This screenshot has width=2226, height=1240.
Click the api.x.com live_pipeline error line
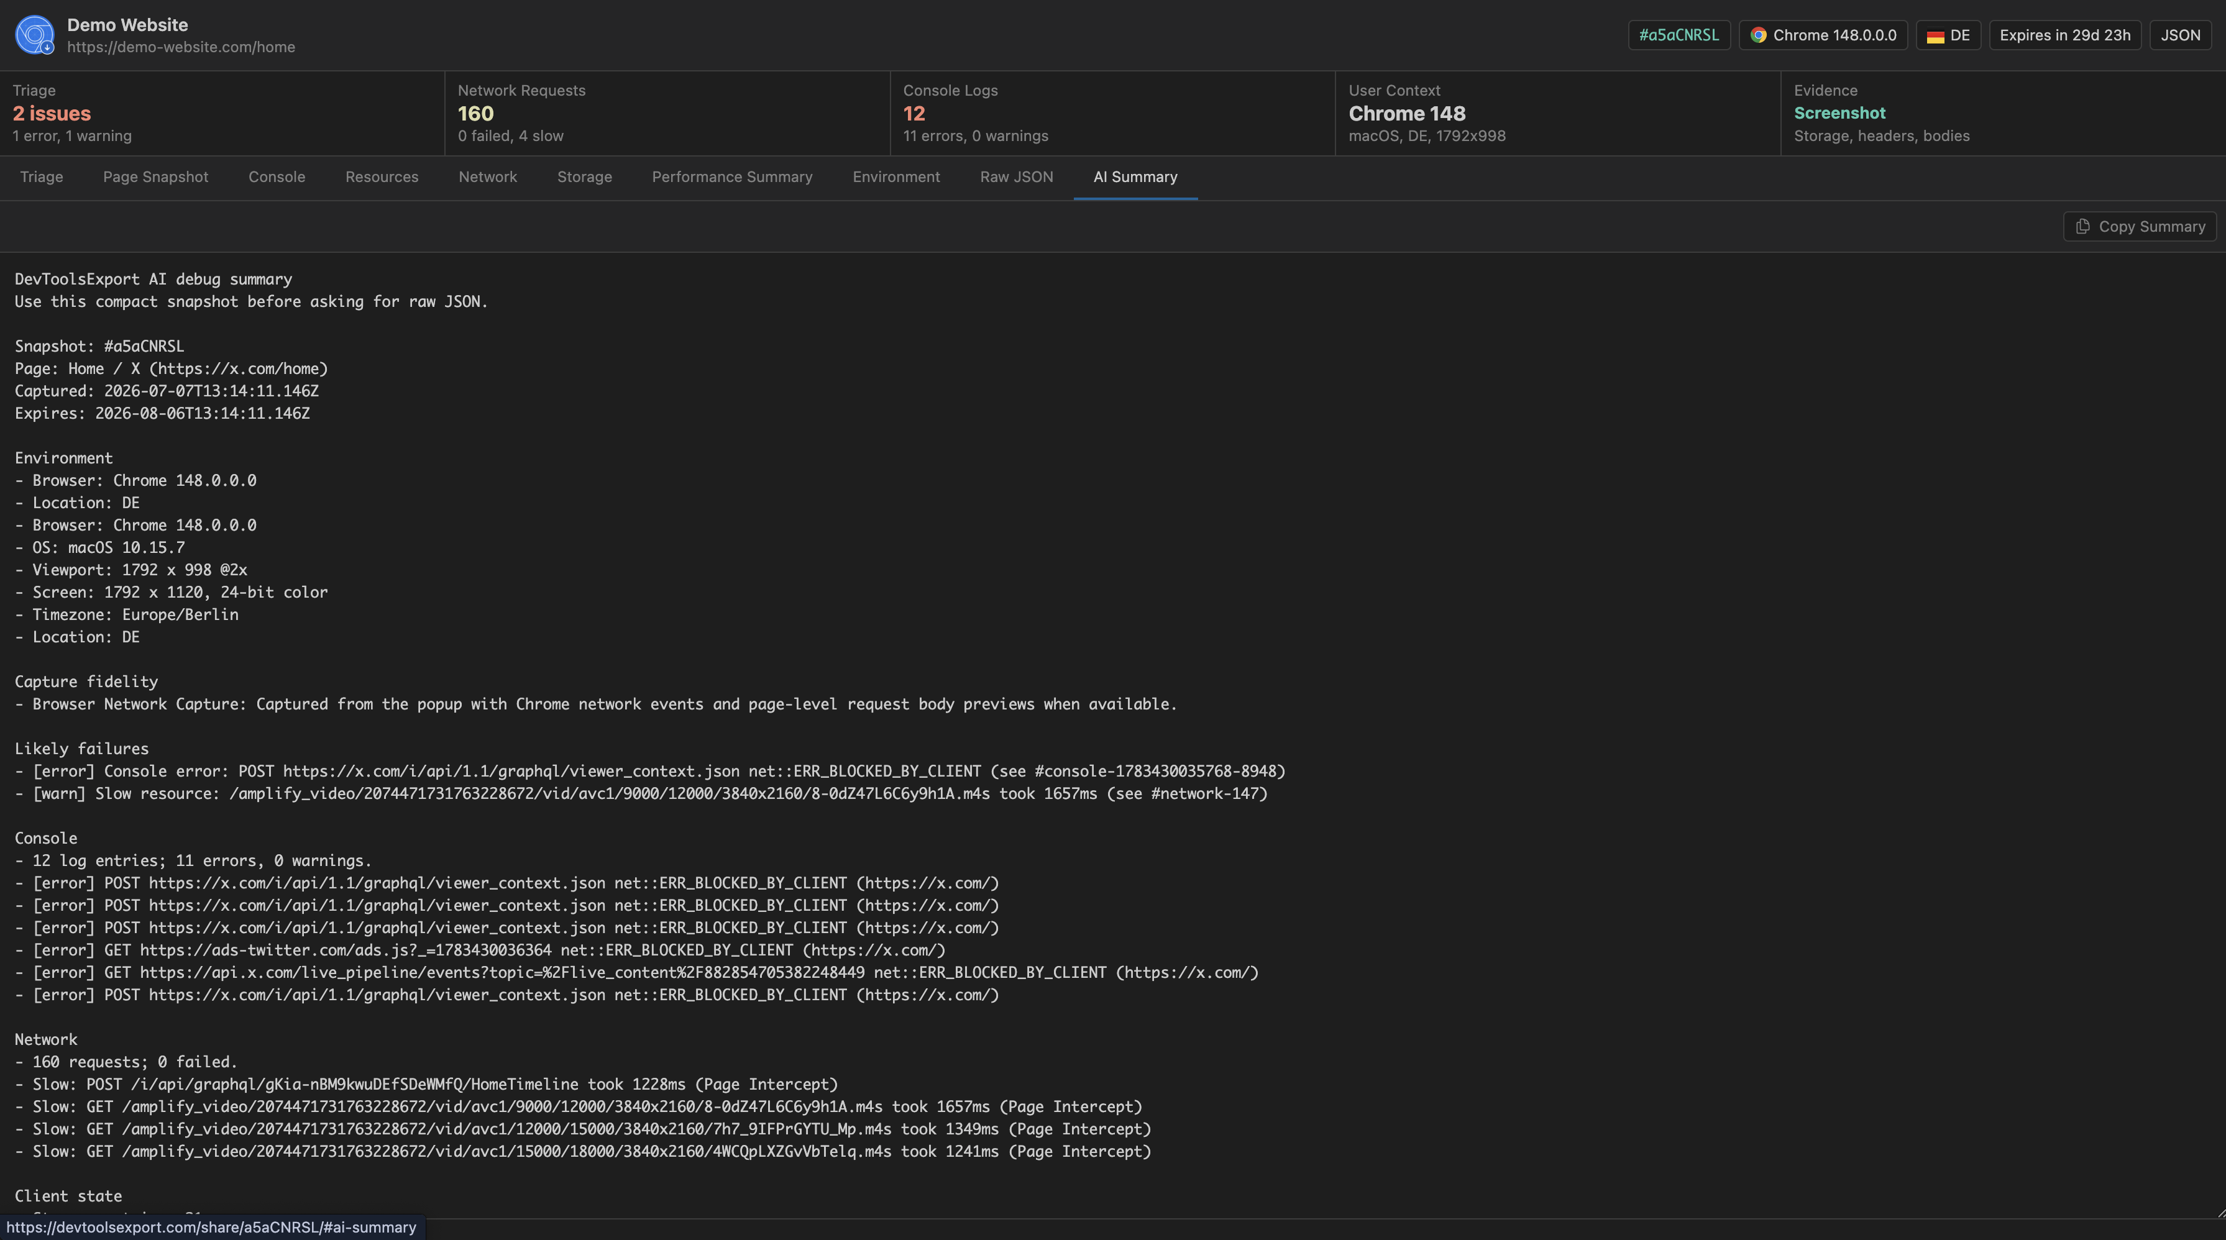point(637,973)
